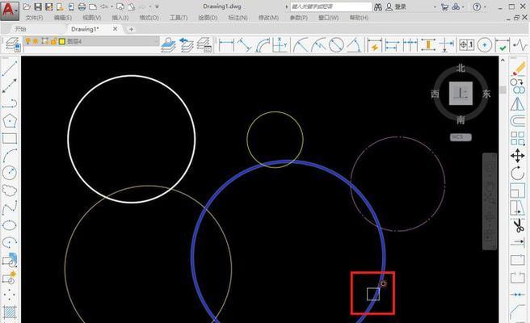Viewport: 530px width, 323px height.
Task: Toggle the layer viewport freeze icon
Action: (x=44, y=41)
